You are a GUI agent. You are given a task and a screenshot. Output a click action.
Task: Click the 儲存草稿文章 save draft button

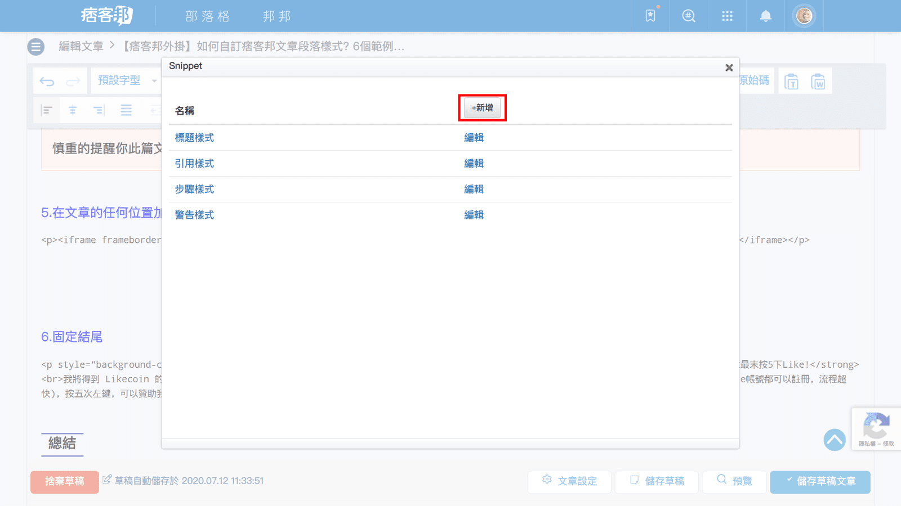(820, 482)
